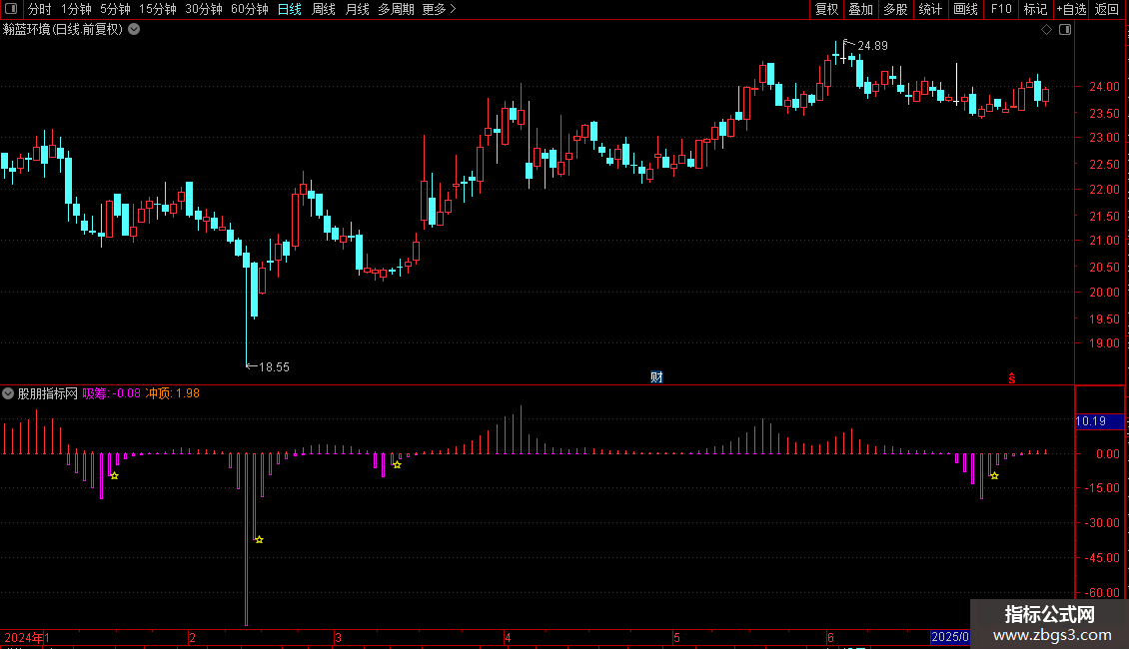This screenshot has height=649, width=1129.
Task: Click the 标记 mark button
Action: 1035,9
